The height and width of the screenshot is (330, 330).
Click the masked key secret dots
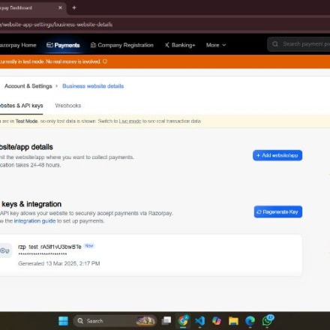[43, 254]
